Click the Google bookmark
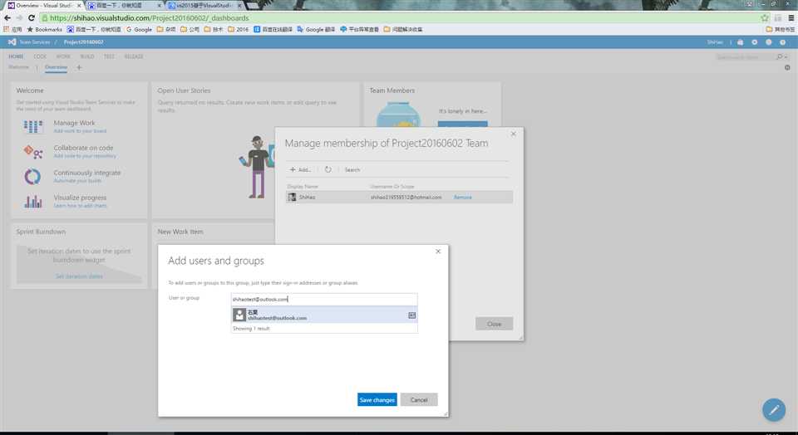 139,30
